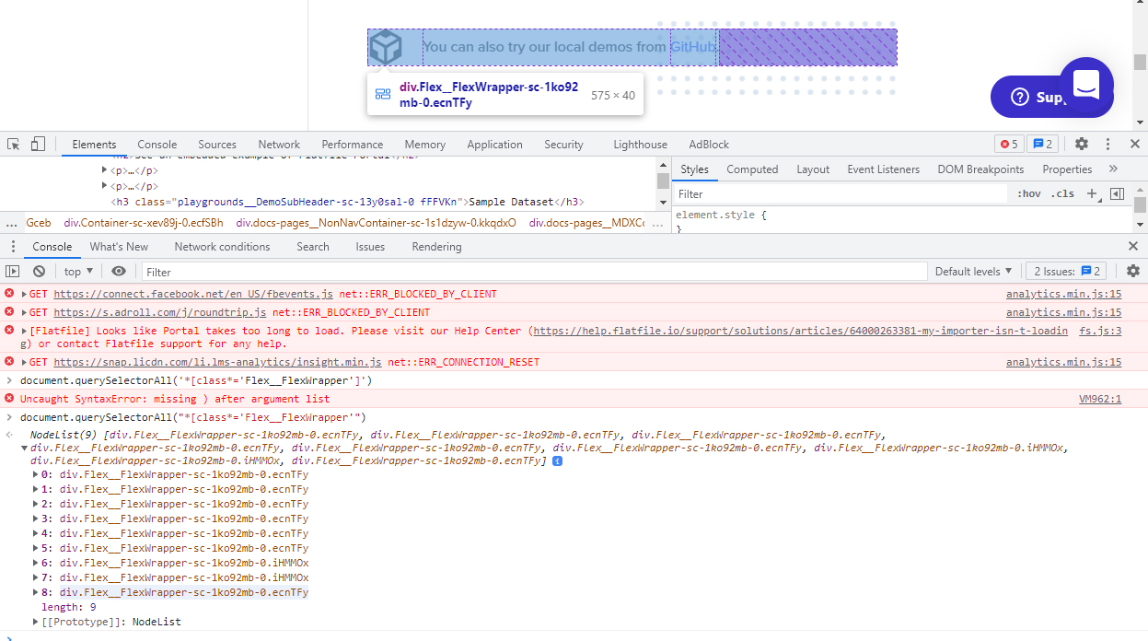1148x641 pixels.
Task: Toggle the device toolbar icon
Action: click(x=38, y=144)
